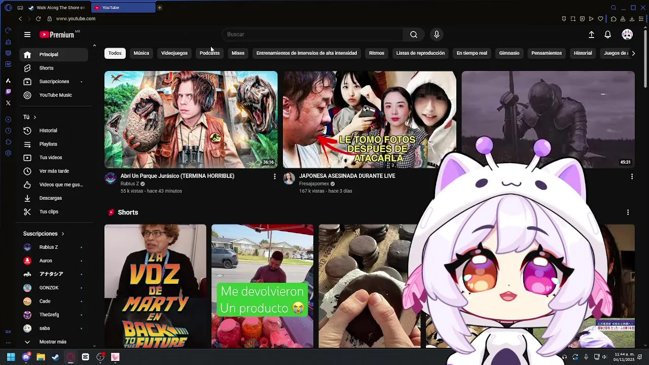Open GONZOK subscription channel
649x365 pixels.
click(x=54, y=288)
